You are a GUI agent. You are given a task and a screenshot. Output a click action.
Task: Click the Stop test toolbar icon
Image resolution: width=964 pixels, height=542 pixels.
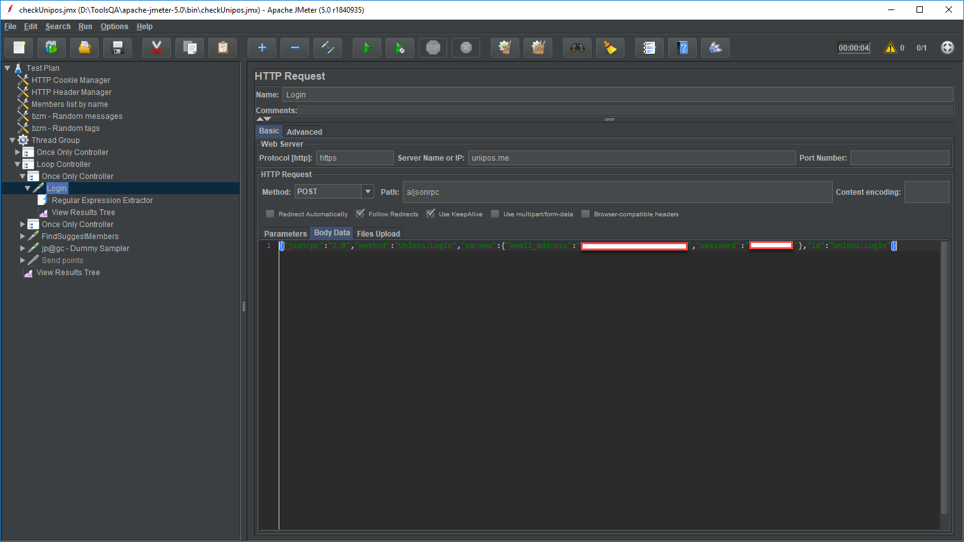[x=433, y=48]
